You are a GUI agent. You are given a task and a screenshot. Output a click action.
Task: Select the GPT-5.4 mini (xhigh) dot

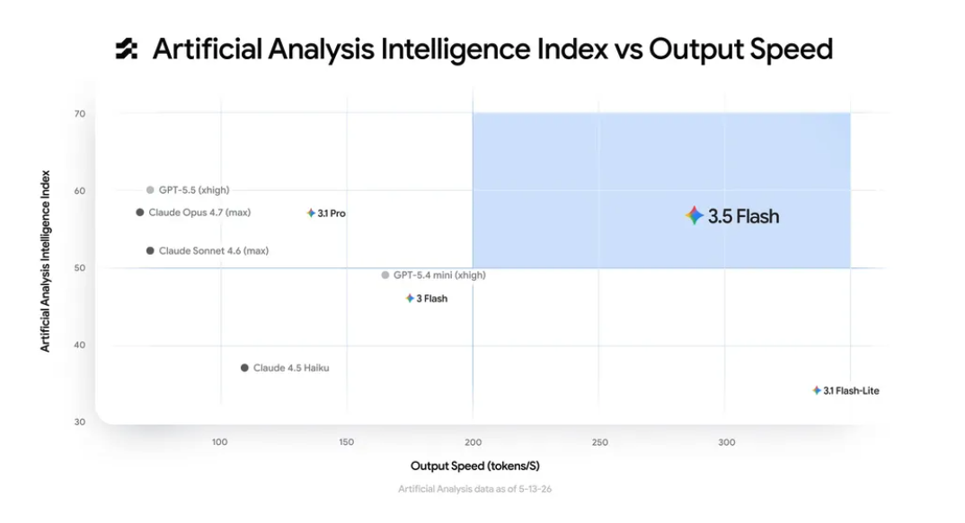click(385, 275)
